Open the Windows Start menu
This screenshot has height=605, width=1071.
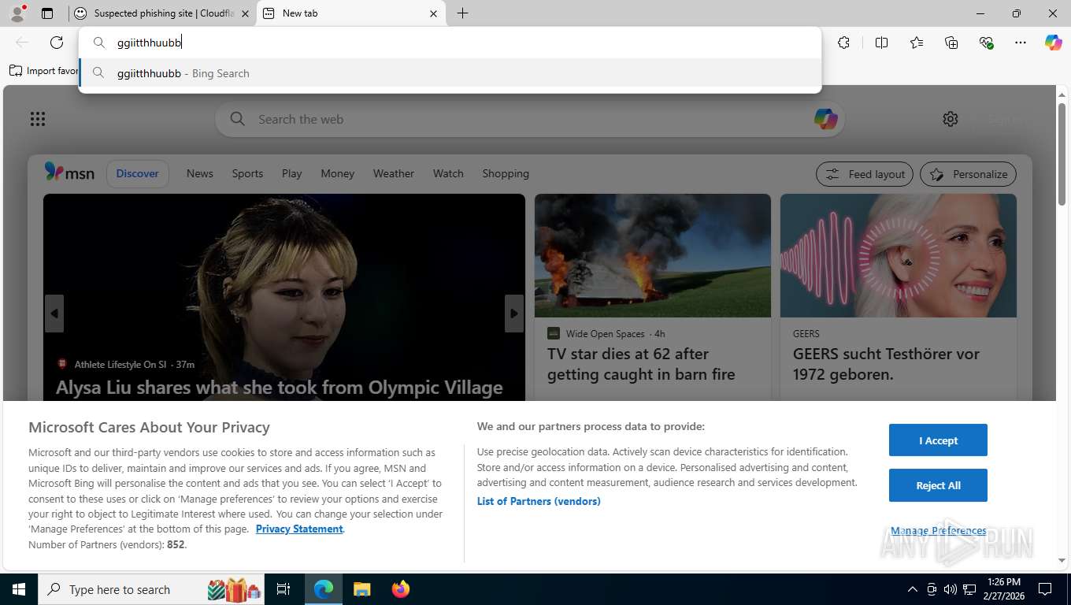(x=18, y=589)
